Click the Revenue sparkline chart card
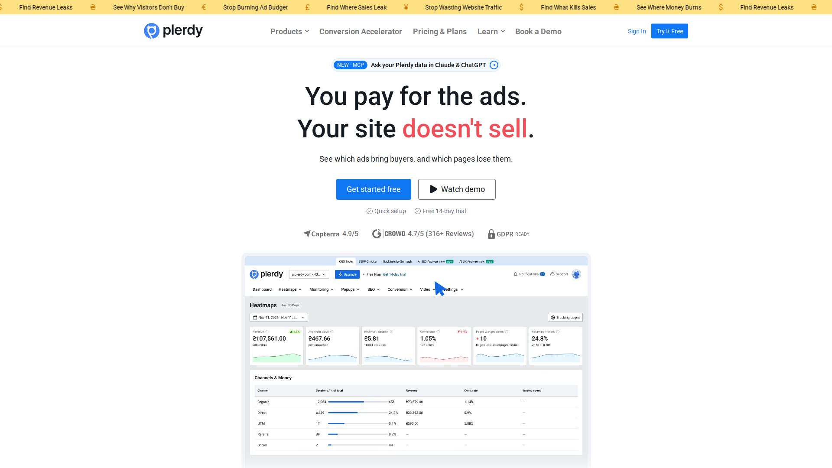This screenshot has width=832, height=468. point(276,346)
